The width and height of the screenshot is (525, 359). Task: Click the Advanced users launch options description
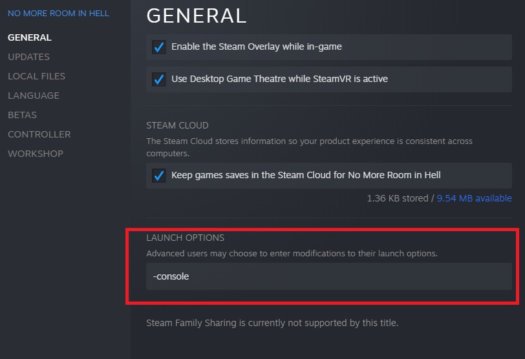tap(292, 254)
